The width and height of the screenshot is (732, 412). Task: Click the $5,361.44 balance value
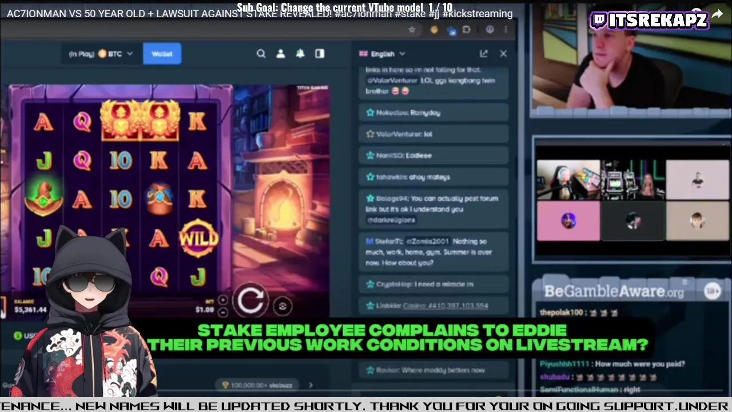point(30,310)
